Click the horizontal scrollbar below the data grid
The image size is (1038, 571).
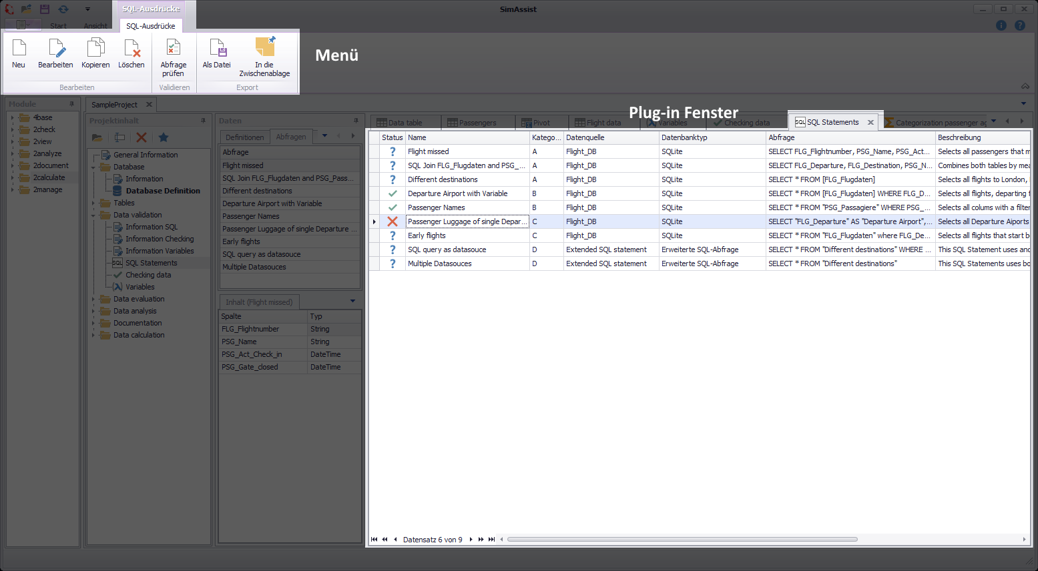[681, 540]
